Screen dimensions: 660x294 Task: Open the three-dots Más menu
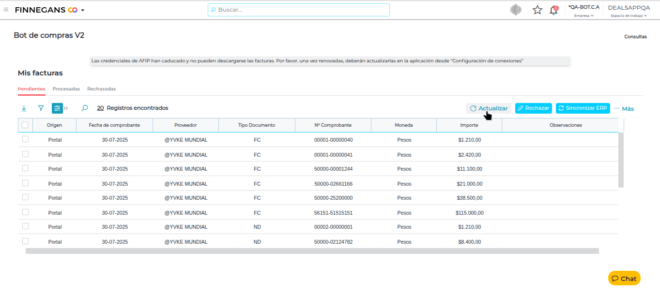click(624, 109)
